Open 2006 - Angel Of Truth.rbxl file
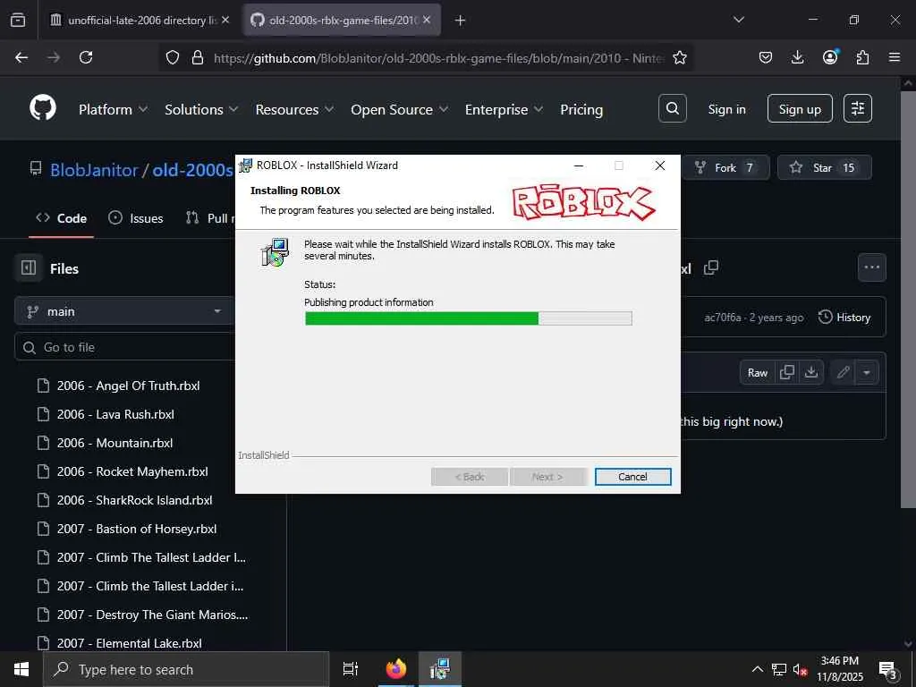 tap(129, 386)
